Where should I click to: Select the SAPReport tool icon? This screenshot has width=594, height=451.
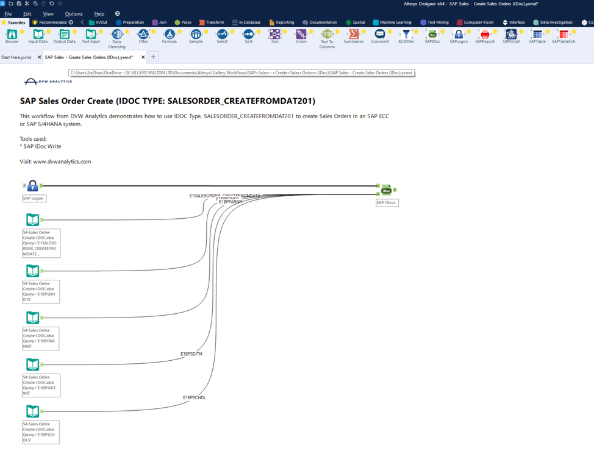485,34
